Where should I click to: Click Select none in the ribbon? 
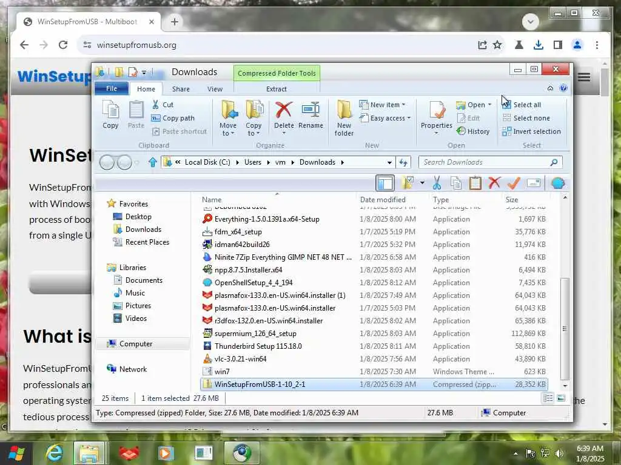coord(526,118)
